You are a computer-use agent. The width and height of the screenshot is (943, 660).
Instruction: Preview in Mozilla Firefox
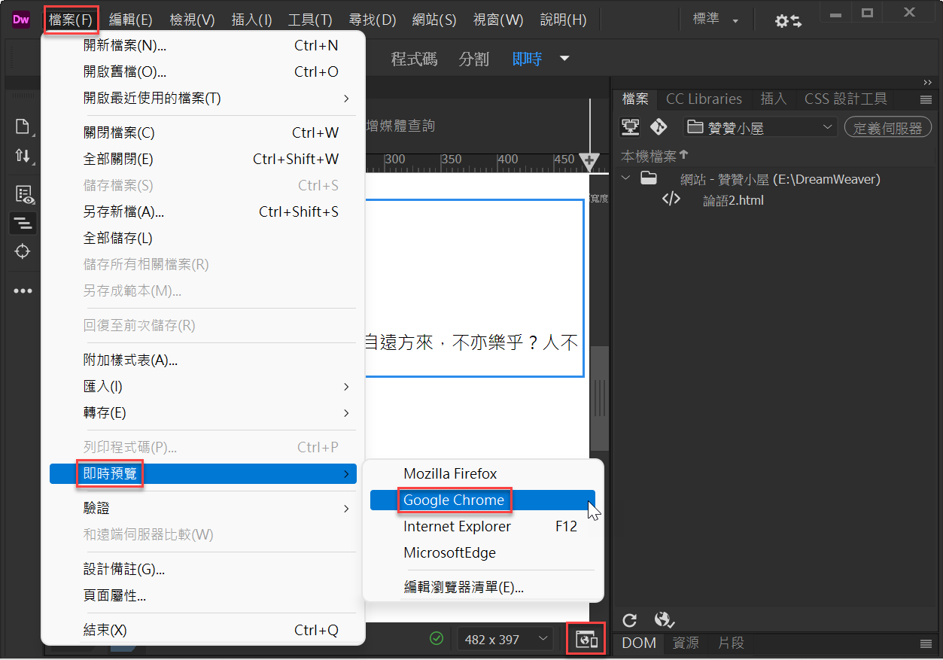[x=482, y=473]
